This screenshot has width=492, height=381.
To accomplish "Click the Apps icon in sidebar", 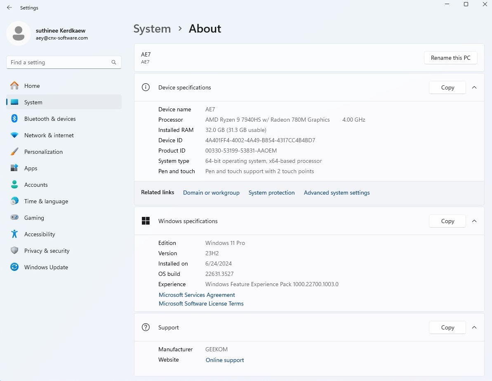I will tap(14, 168).
